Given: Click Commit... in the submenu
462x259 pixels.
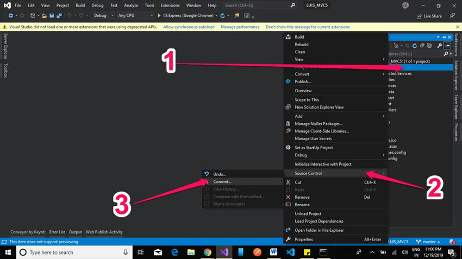Looking at the screenshot, I should [243, 181].
